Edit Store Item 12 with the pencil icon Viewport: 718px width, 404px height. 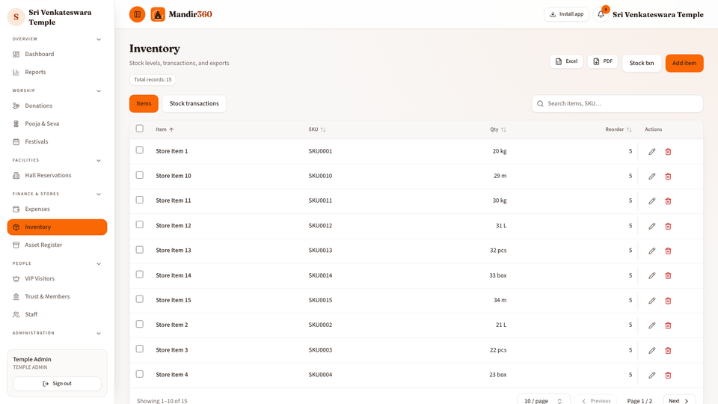pos(652,226)
